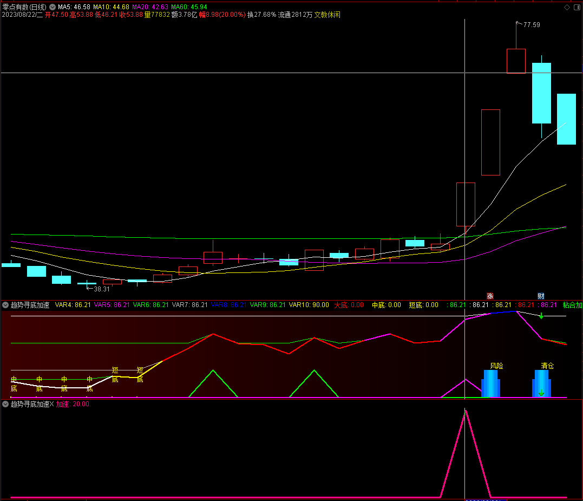This screenshot has height=501, width=583.
Task: Click the 大底: 0.00 value
Action: [x=349, y=305]
